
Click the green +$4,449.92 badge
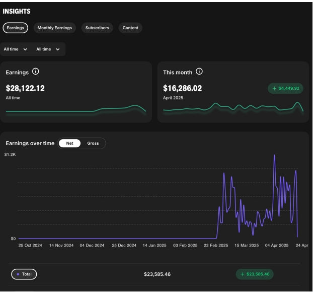[x=285, y=88]
